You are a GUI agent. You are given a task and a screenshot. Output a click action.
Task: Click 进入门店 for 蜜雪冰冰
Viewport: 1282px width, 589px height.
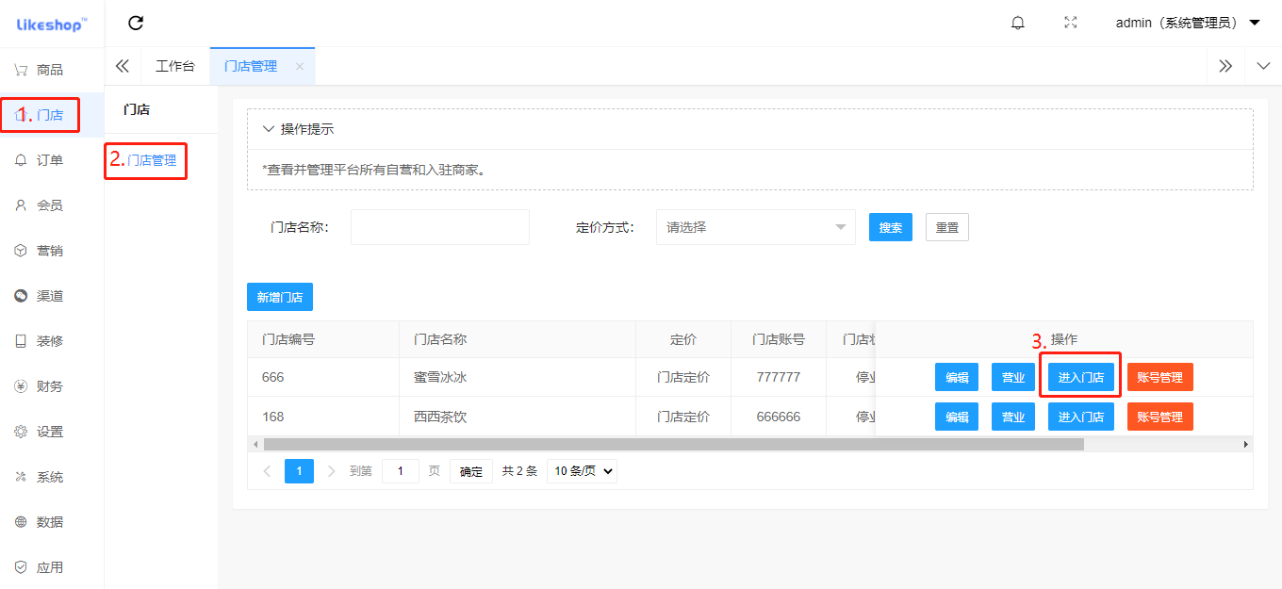(1081, 377)
